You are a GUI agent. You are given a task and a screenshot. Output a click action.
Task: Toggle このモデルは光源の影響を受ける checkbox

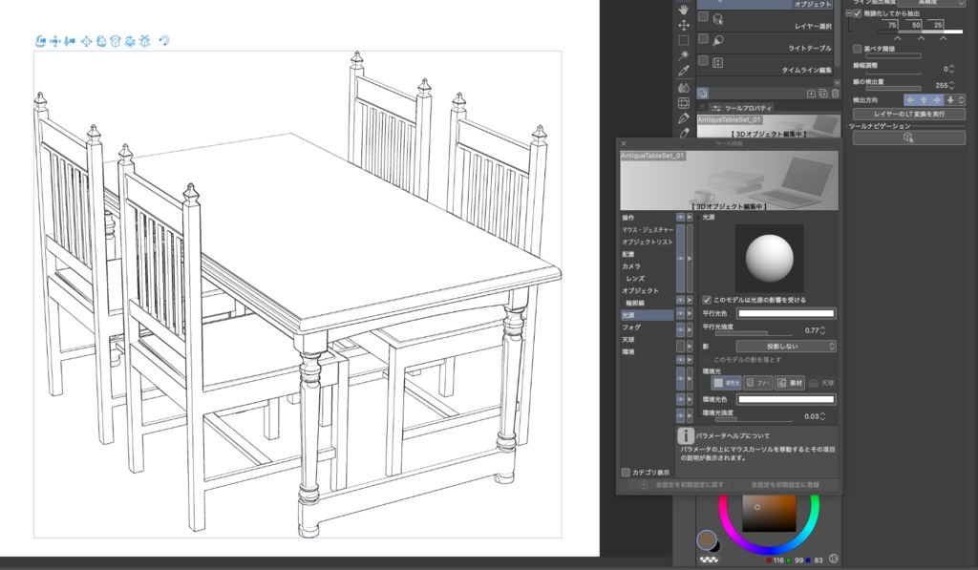[x=707, y=300]
